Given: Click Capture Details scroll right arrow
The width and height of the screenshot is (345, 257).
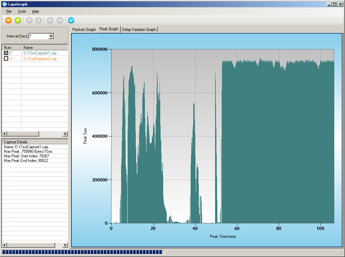Looking at the screenshot, I should [x=65, y=245].
